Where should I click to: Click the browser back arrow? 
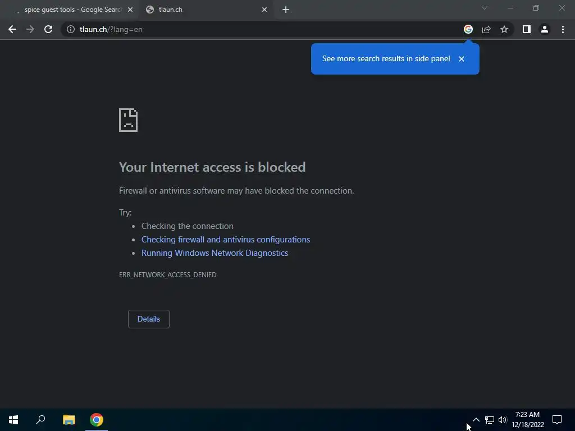pos(12,29)
